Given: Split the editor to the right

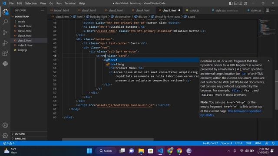Looking at the screenshot, I should [268, 10].
